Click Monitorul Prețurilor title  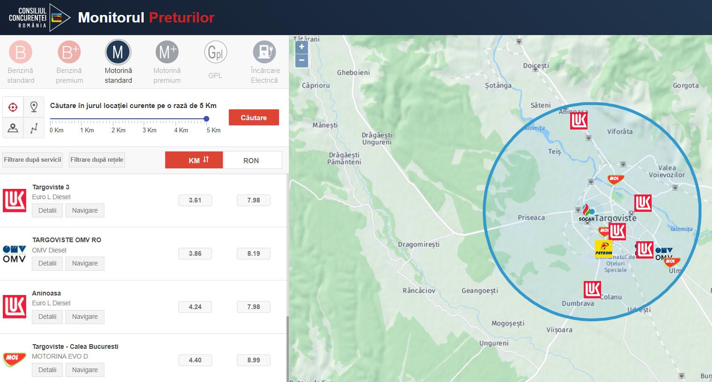coord(146,17)
